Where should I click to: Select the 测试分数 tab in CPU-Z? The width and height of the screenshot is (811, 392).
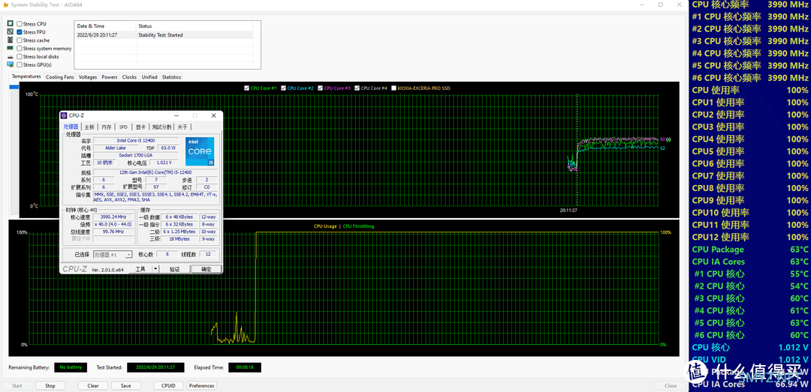[162, 127]
